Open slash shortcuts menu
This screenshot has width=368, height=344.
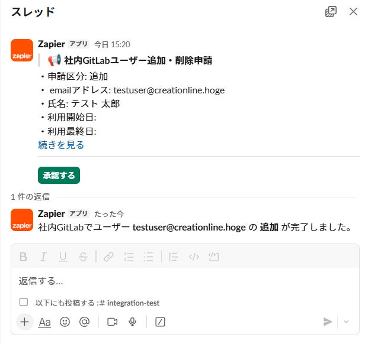(160, 322)
